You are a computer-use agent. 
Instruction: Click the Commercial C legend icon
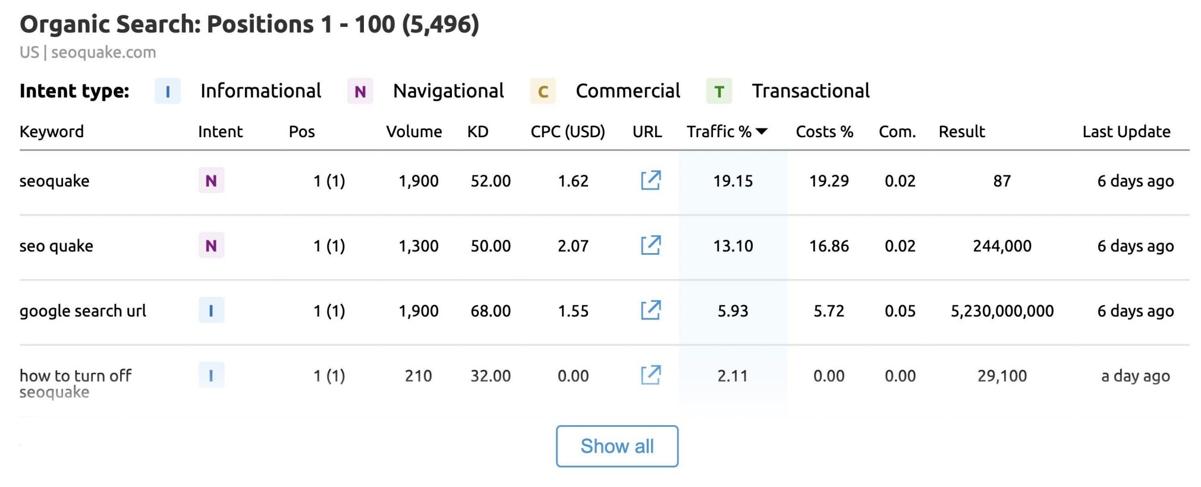(543, 91)
